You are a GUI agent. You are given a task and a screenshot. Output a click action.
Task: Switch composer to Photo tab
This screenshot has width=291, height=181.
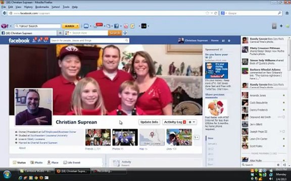coord(36,162)
